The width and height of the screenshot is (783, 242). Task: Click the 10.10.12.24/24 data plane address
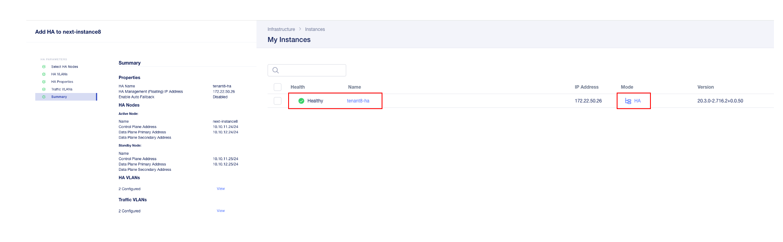point(226,132)
